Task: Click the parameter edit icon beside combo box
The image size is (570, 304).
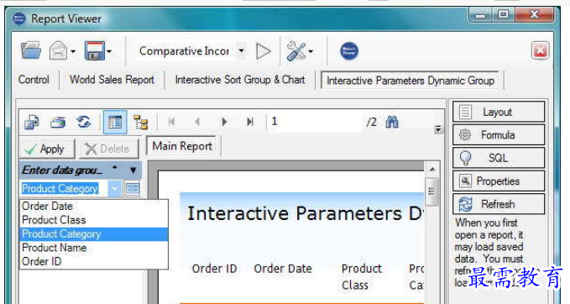Action: [133, 188]
